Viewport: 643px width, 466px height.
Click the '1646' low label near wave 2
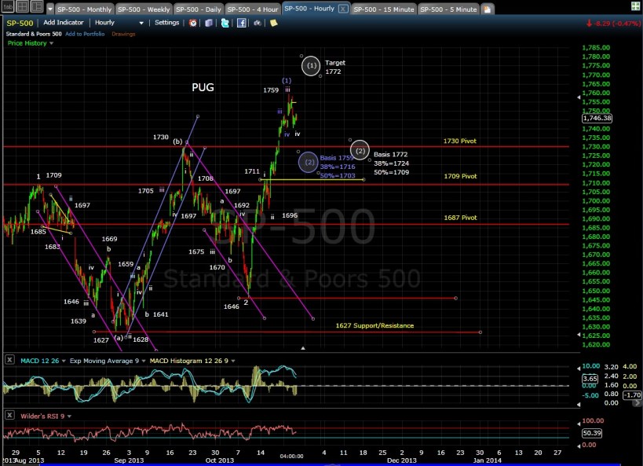232,306
